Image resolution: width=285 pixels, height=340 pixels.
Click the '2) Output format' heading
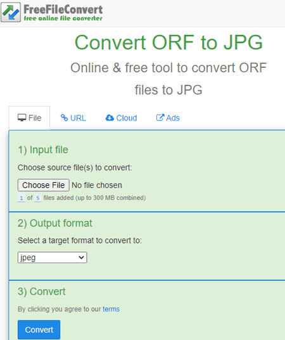coord(55,223)
